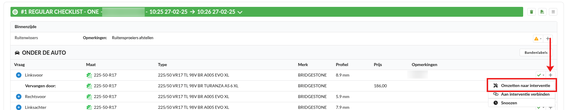Select Omzetten naar interventie menu entry
The height and width of the screenshot is (110, 566).
click(522, 85)
